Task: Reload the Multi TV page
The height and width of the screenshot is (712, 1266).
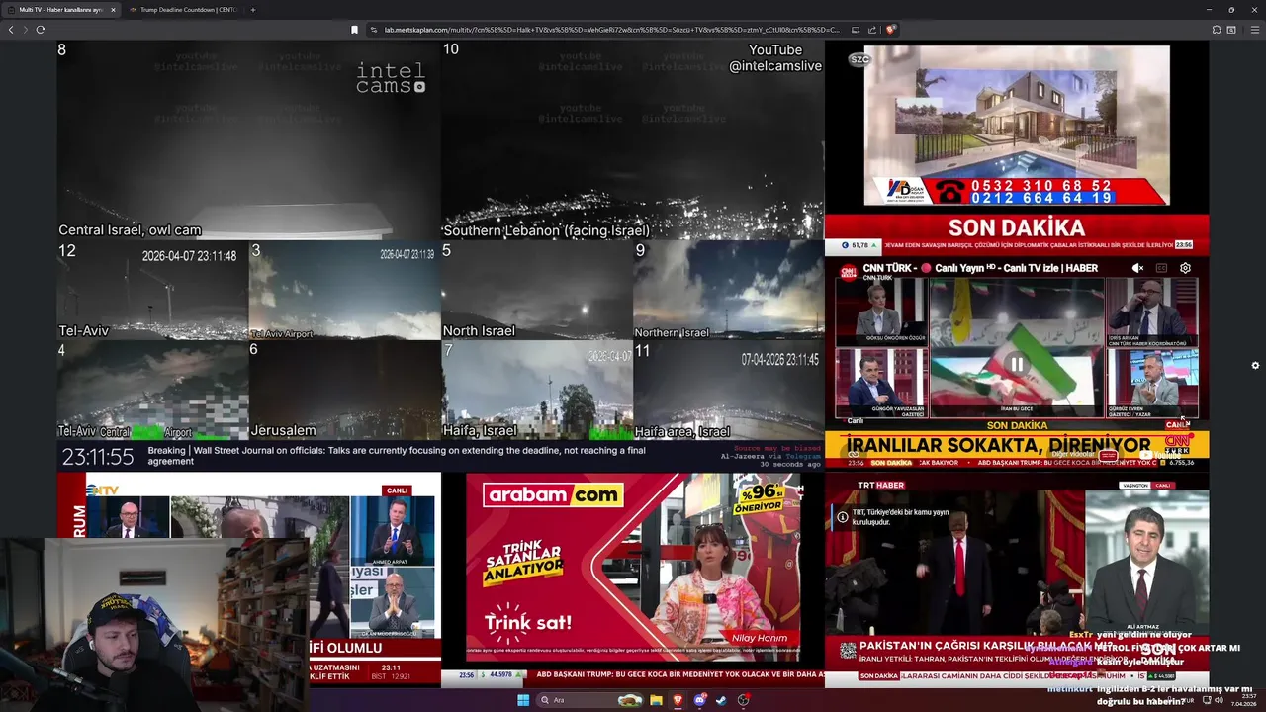Action: click(x=41, y=30)
